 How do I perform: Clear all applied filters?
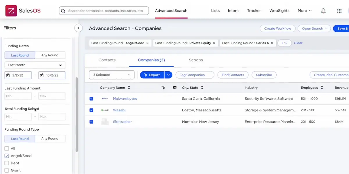pyautogui.click(x=298, y=43)
